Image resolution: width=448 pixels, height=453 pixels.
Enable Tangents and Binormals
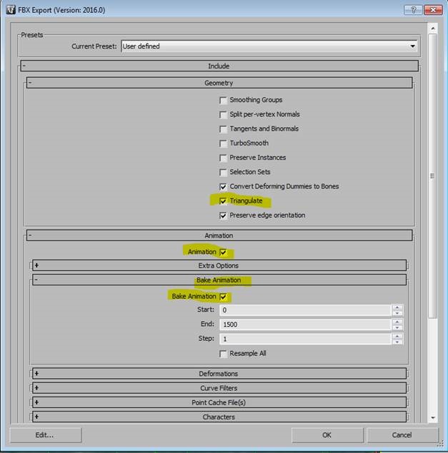tap(223, 129)
